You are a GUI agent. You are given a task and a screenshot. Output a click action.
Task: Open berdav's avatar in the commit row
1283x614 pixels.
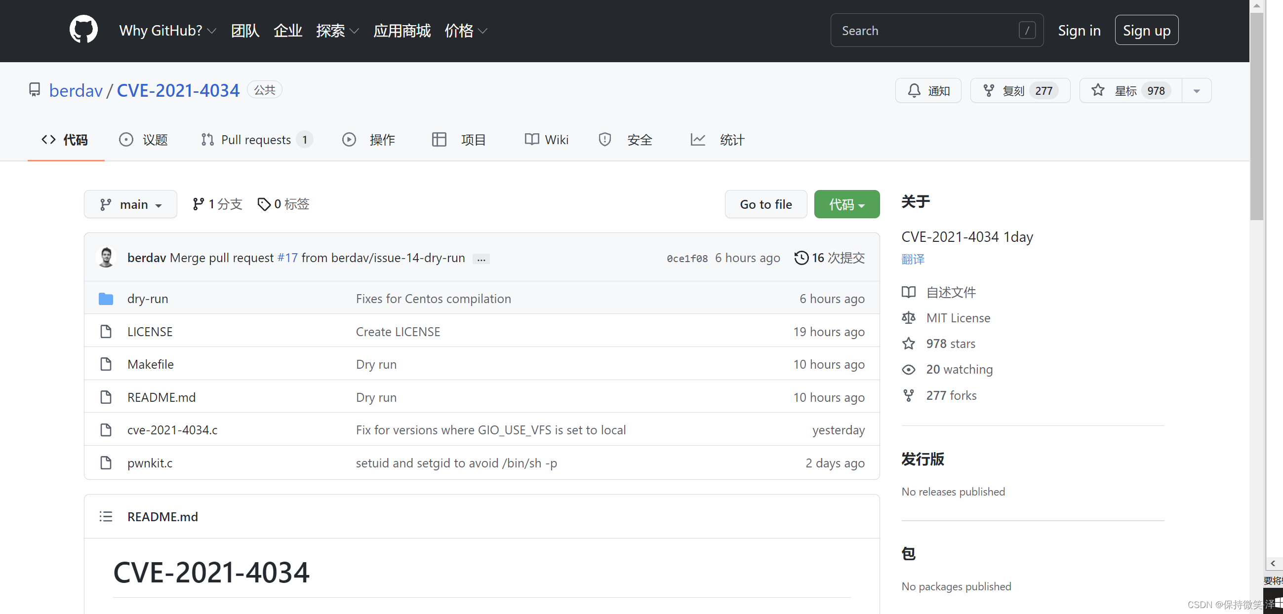point(106,258)
